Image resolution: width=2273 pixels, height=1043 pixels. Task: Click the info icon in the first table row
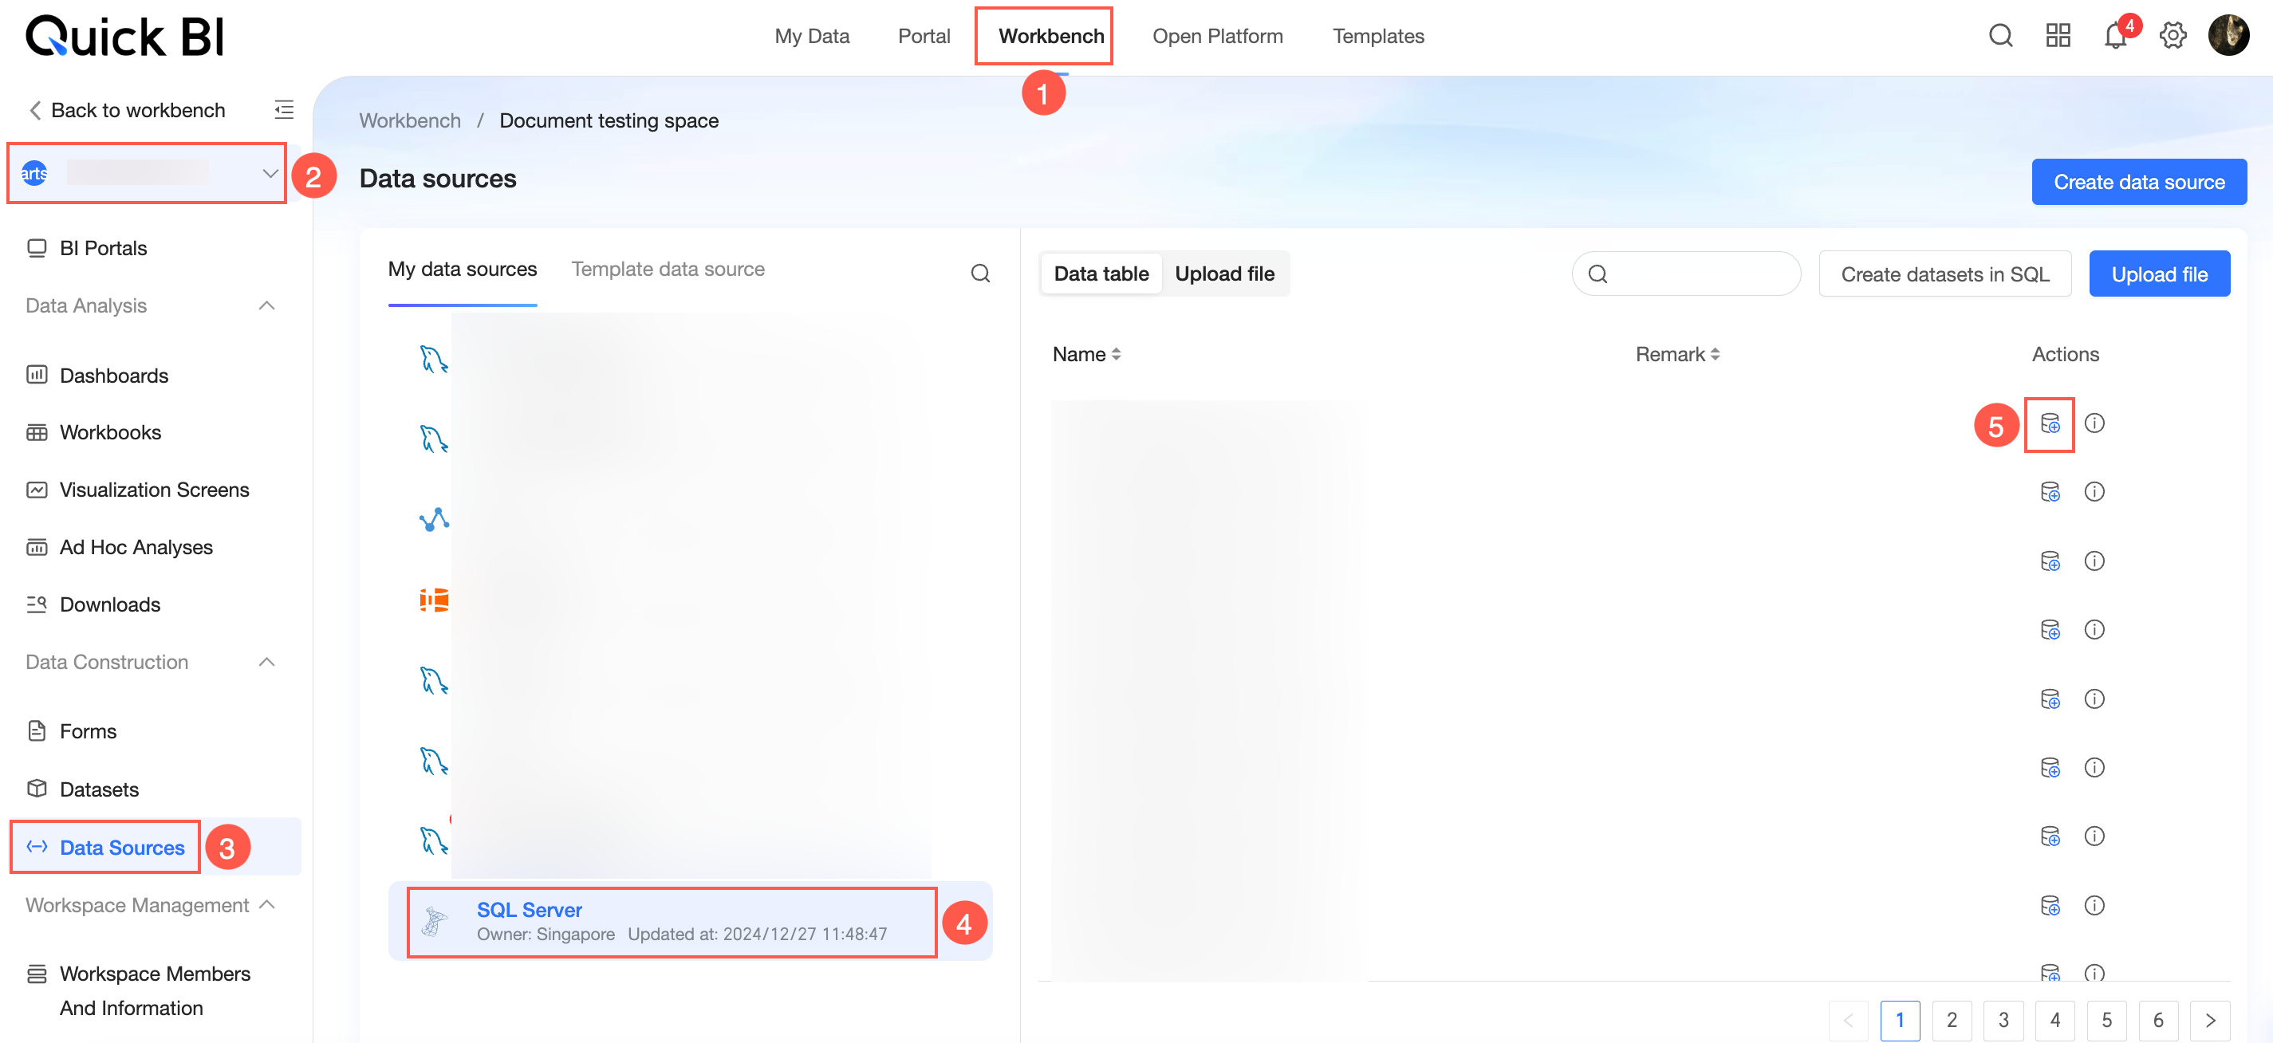point(2094,423)
